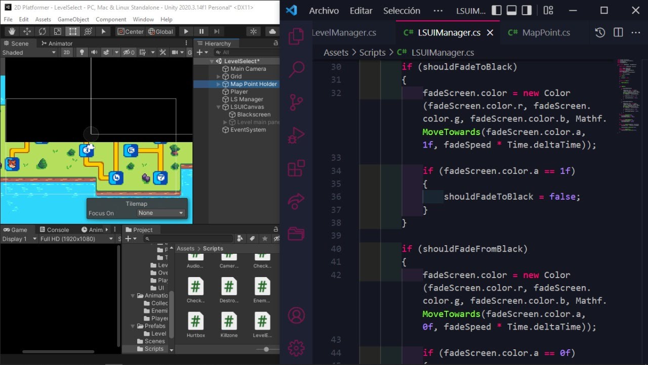The width and height of the screenshot is (648, 365).
Task: Open VS Code Archivo menu
Action: coord(324,11)
